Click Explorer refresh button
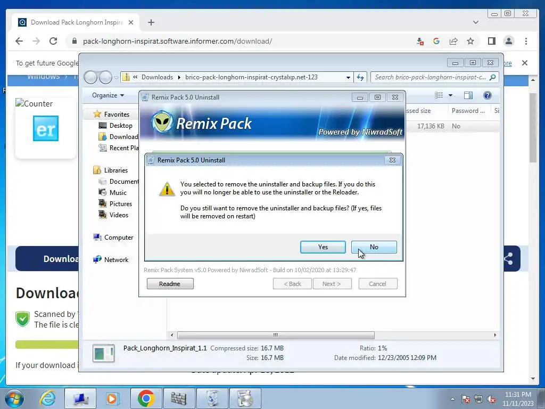This screenshot has height=409, width=545. 360,77
